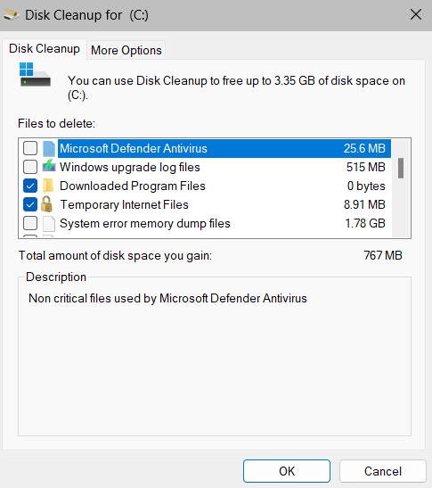Click the 8.91 MB size value

coord(364,204)
